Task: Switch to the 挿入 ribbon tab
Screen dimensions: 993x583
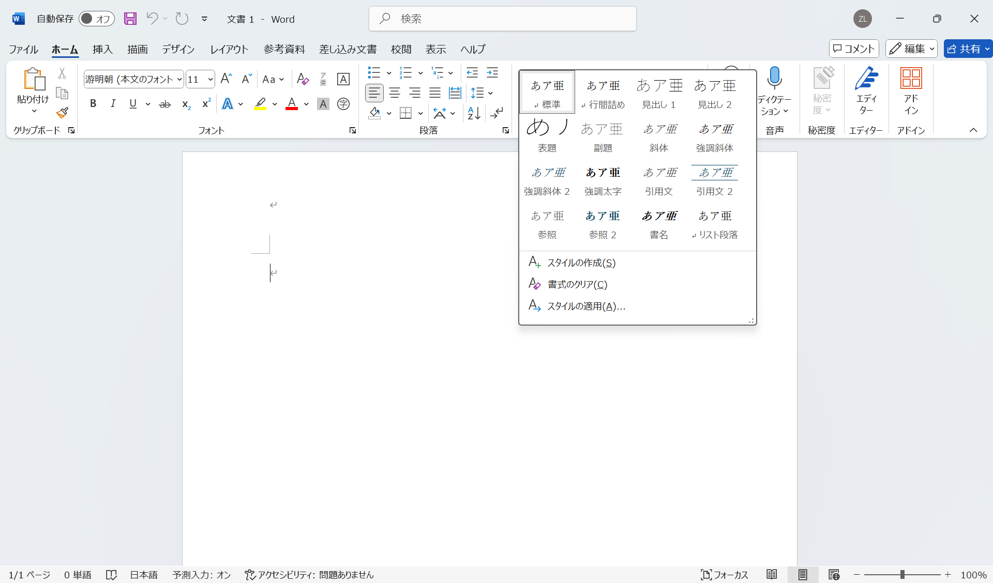Action: (x=102, y=49)
